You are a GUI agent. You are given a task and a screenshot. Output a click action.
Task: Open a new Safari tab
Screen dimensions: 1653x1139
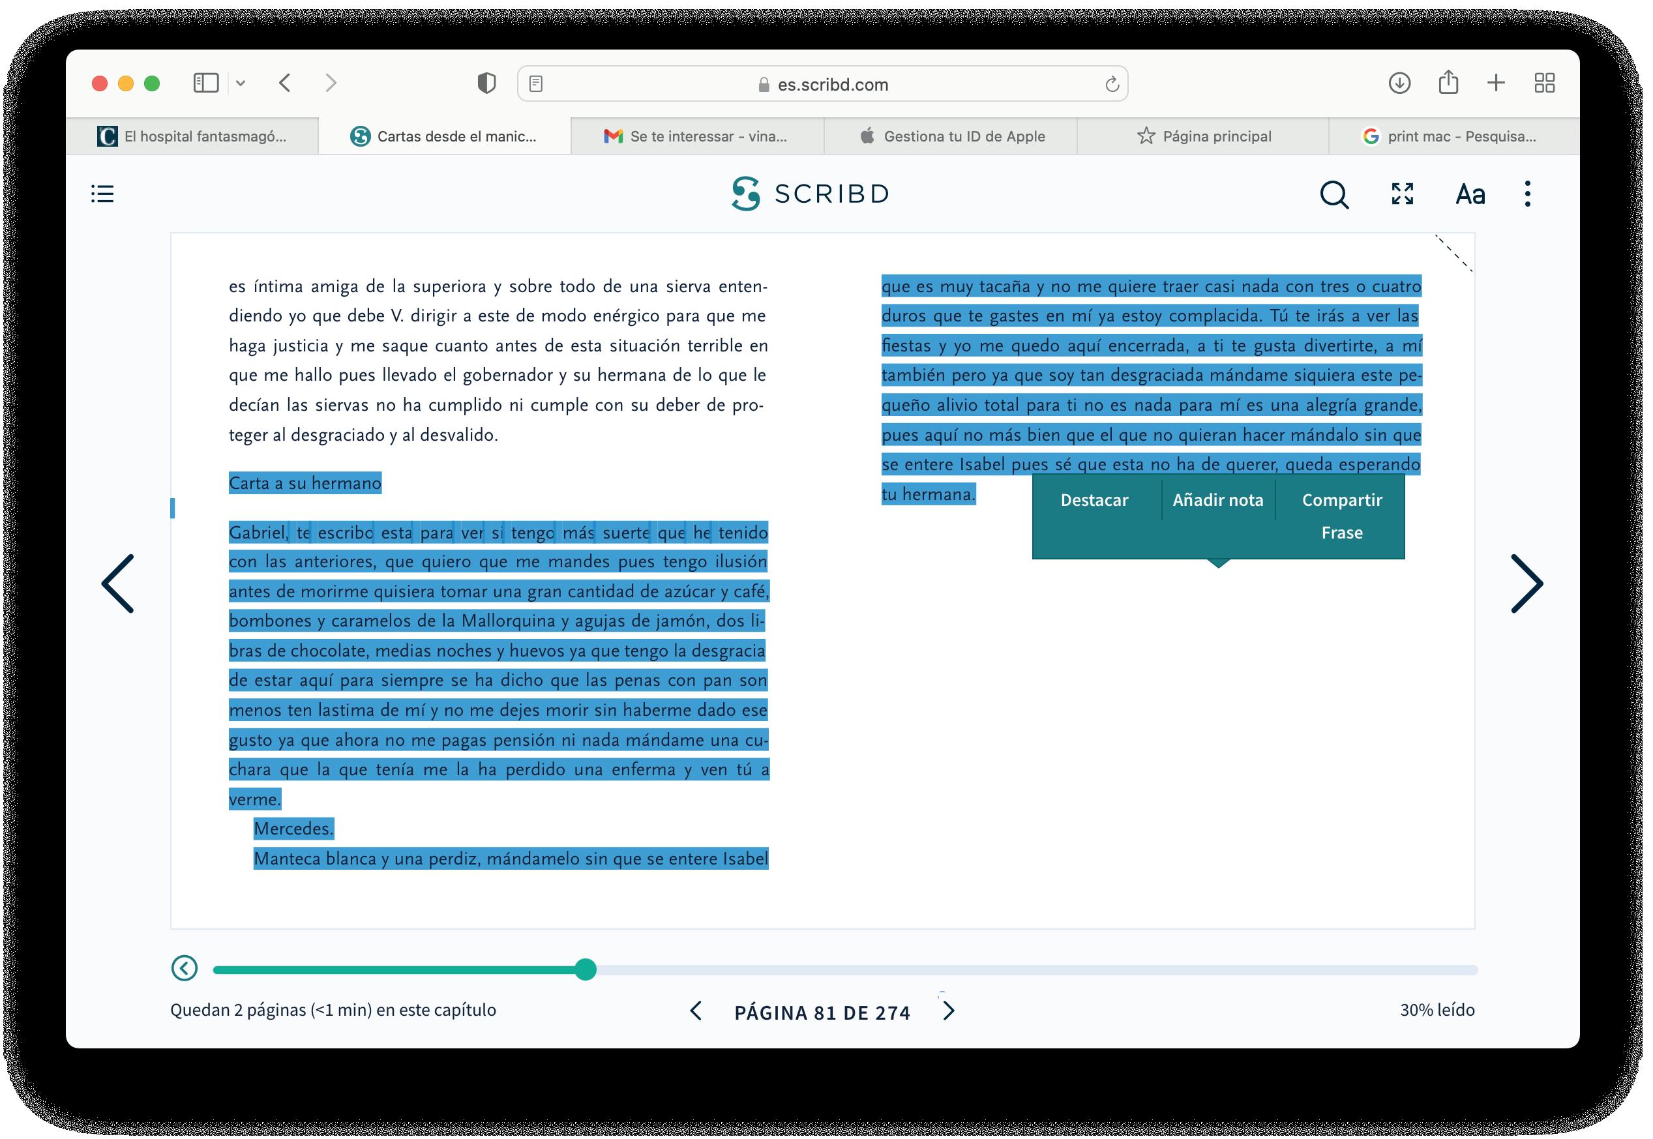pyautogui.click(x=1496, y=83)
